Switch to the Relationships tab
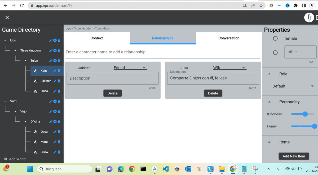 tap(163, 38)
